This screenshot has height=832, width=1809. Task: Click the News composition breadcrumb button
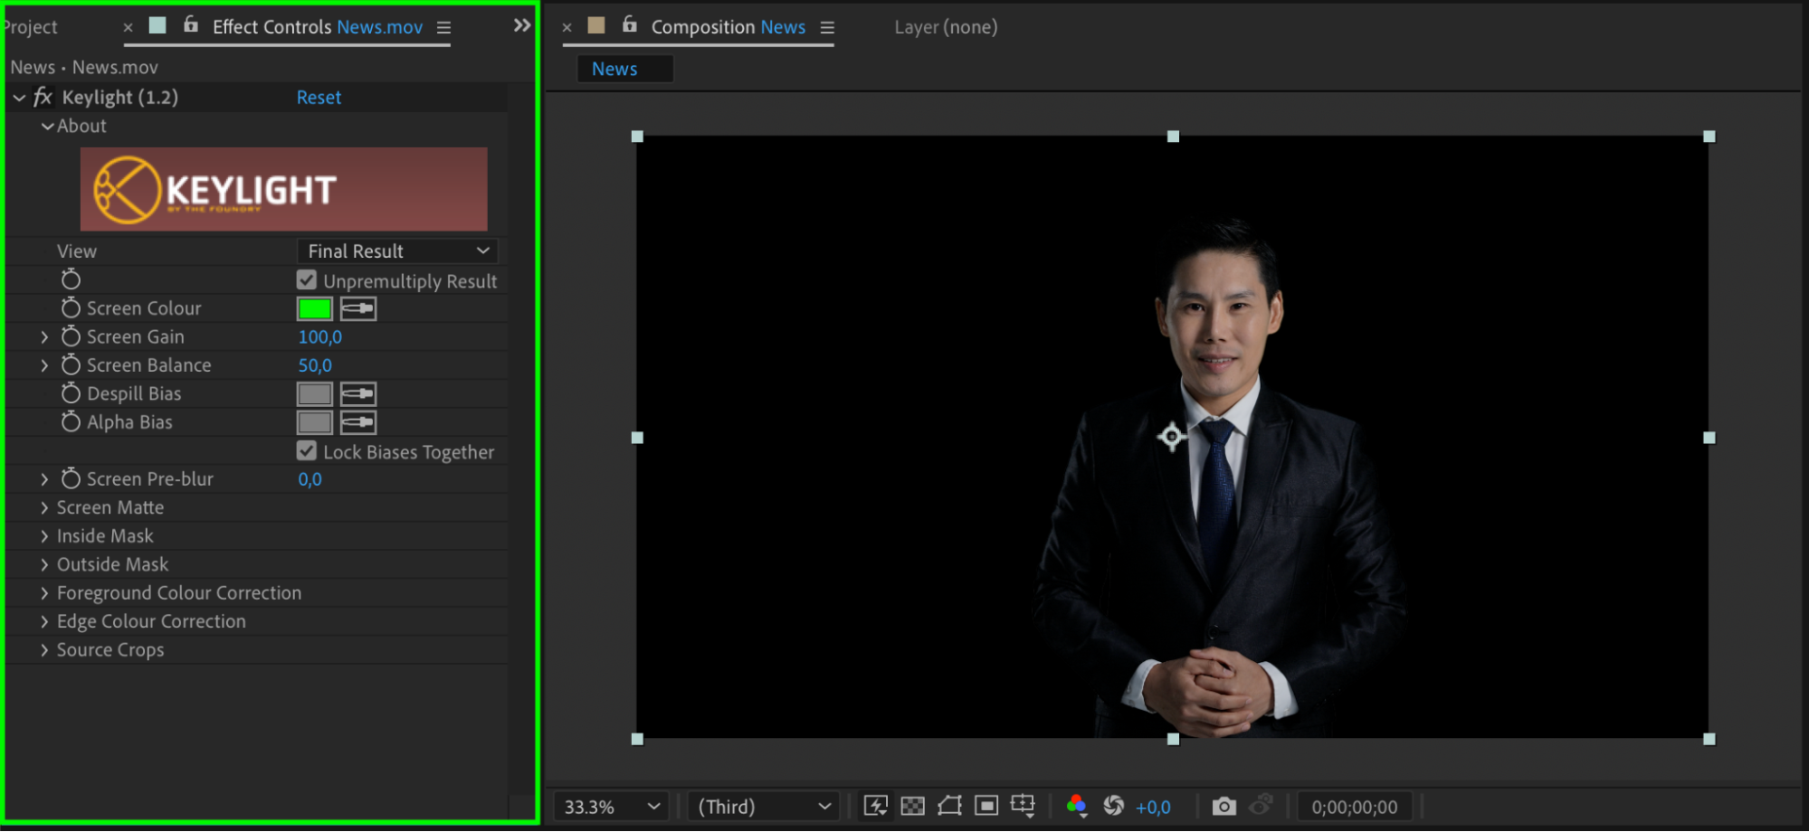[615, 69]
